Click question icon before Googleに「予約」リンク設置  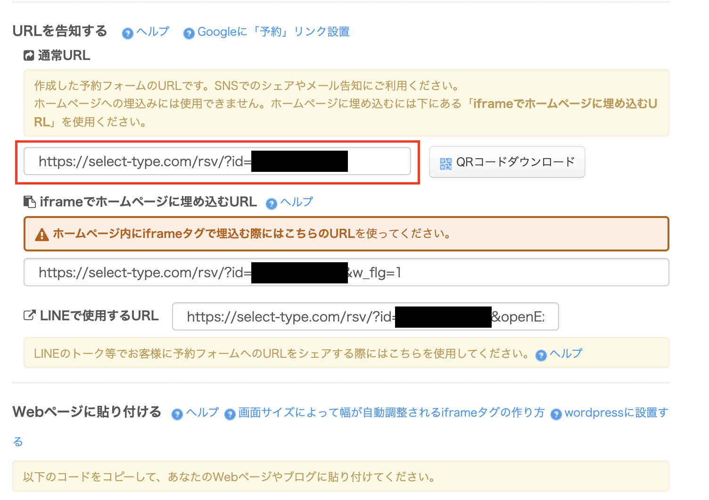click(x=189, y=33)
